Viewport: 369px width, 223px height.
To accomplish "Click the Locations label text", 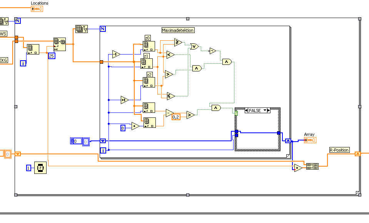I will coord(40,3).
